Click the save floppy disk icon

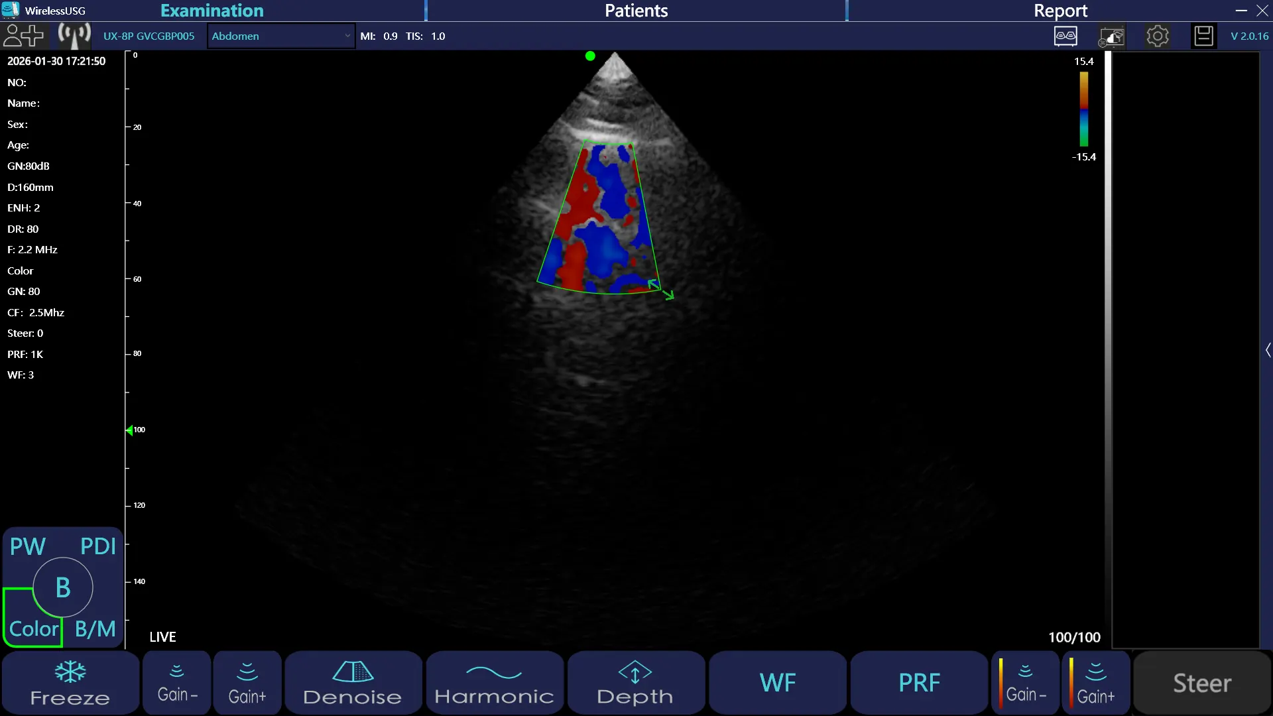pyautogui.click(x=1203, y=36)
